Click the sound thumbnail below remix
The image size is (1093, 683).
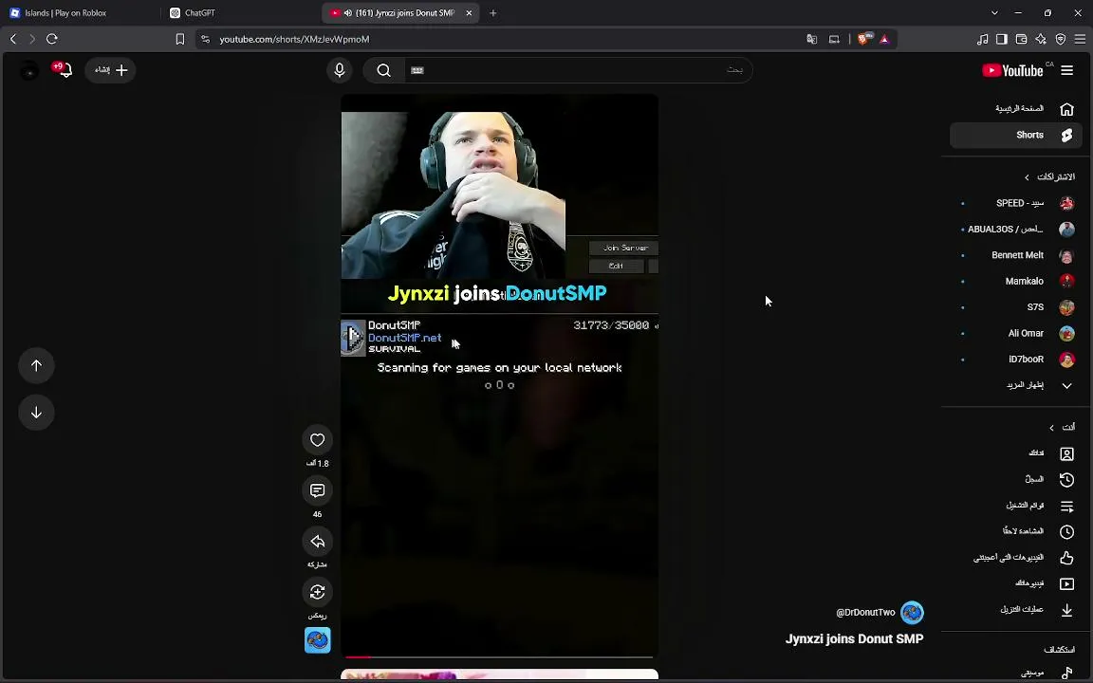[317, 639]
